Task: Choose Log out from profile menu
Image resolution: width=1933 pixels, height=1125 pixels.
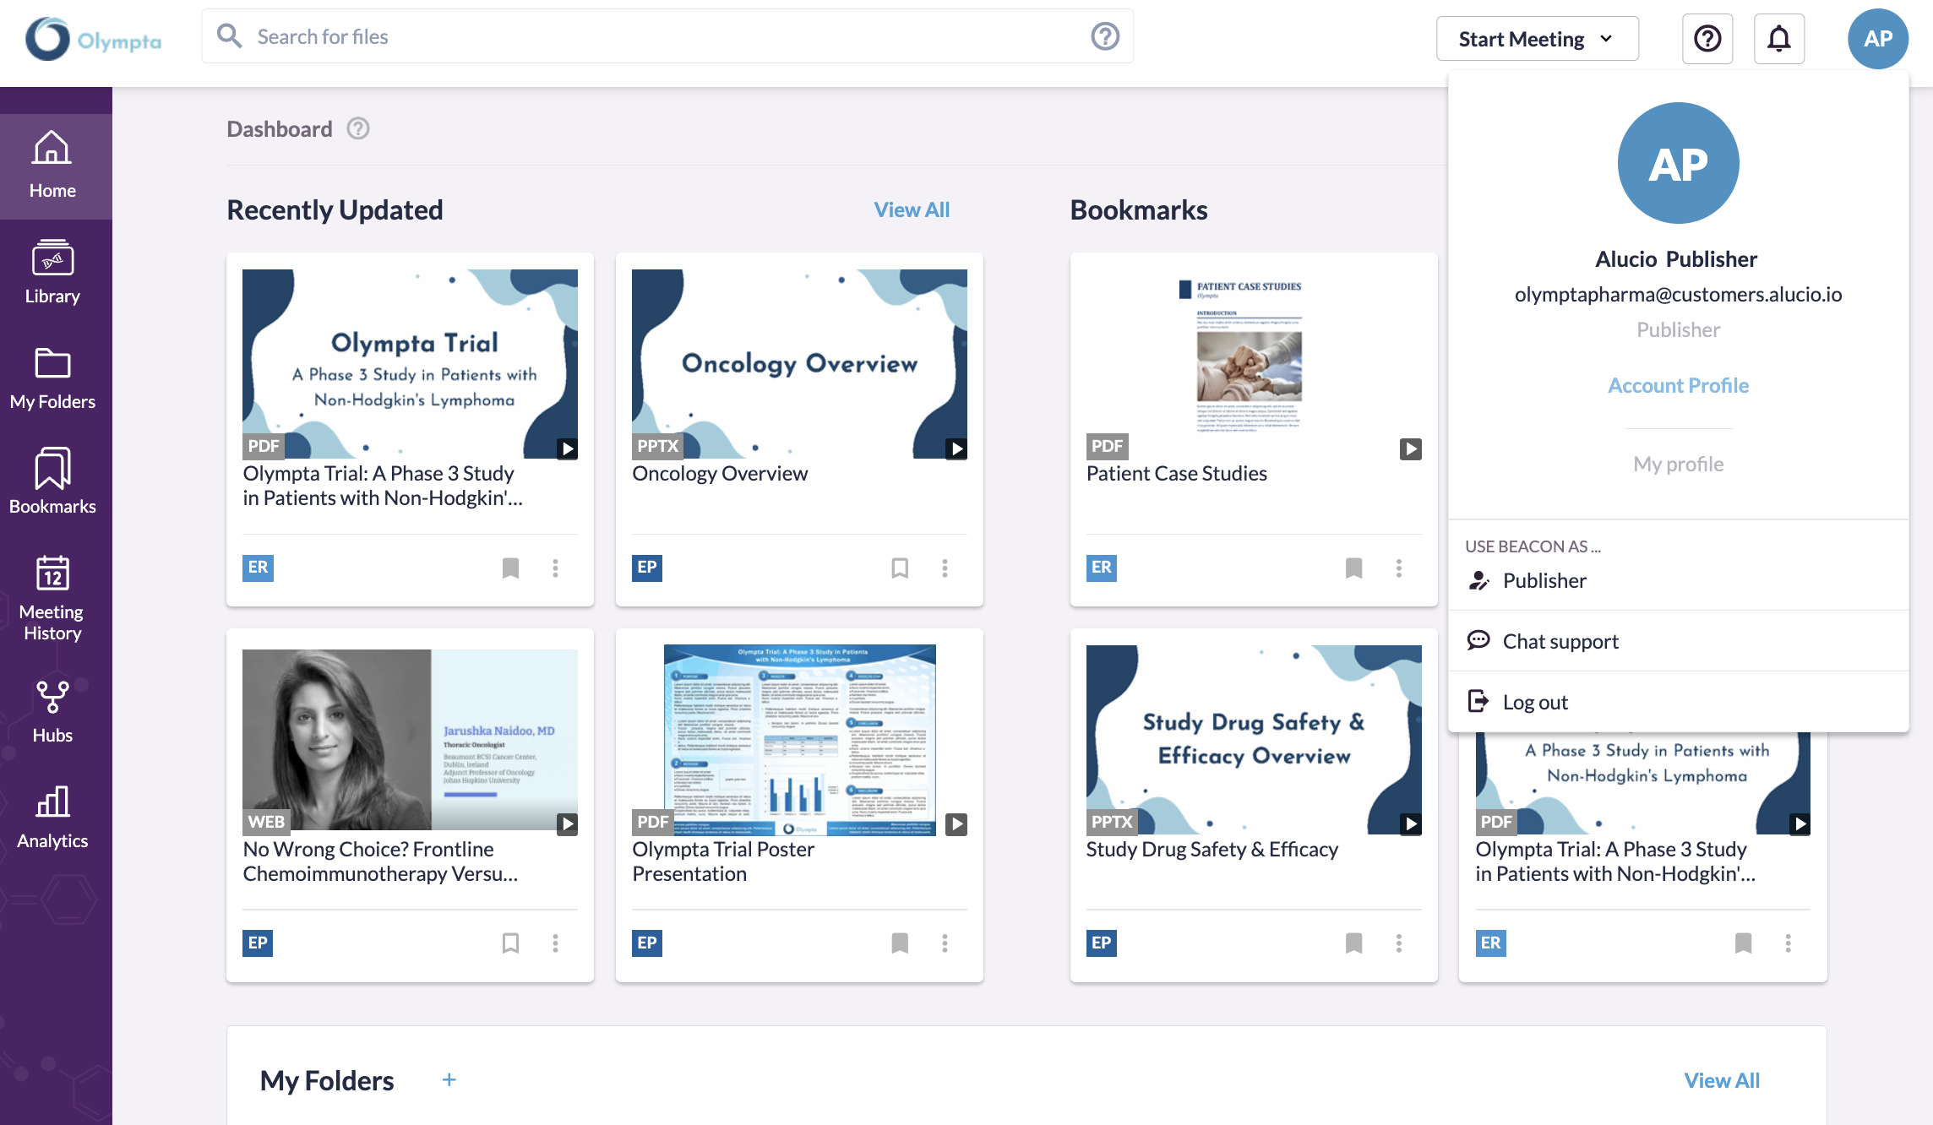Action: (x=1534, y=702)
